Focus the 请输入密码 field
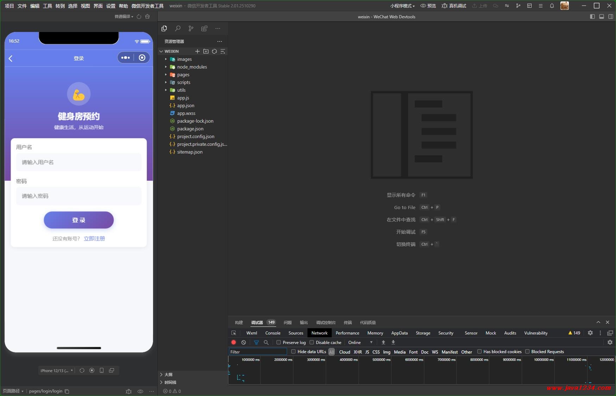 [x=79, y=196]
